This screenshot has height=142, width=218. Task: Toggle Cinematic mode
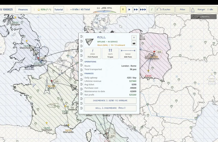pos(204,17)
